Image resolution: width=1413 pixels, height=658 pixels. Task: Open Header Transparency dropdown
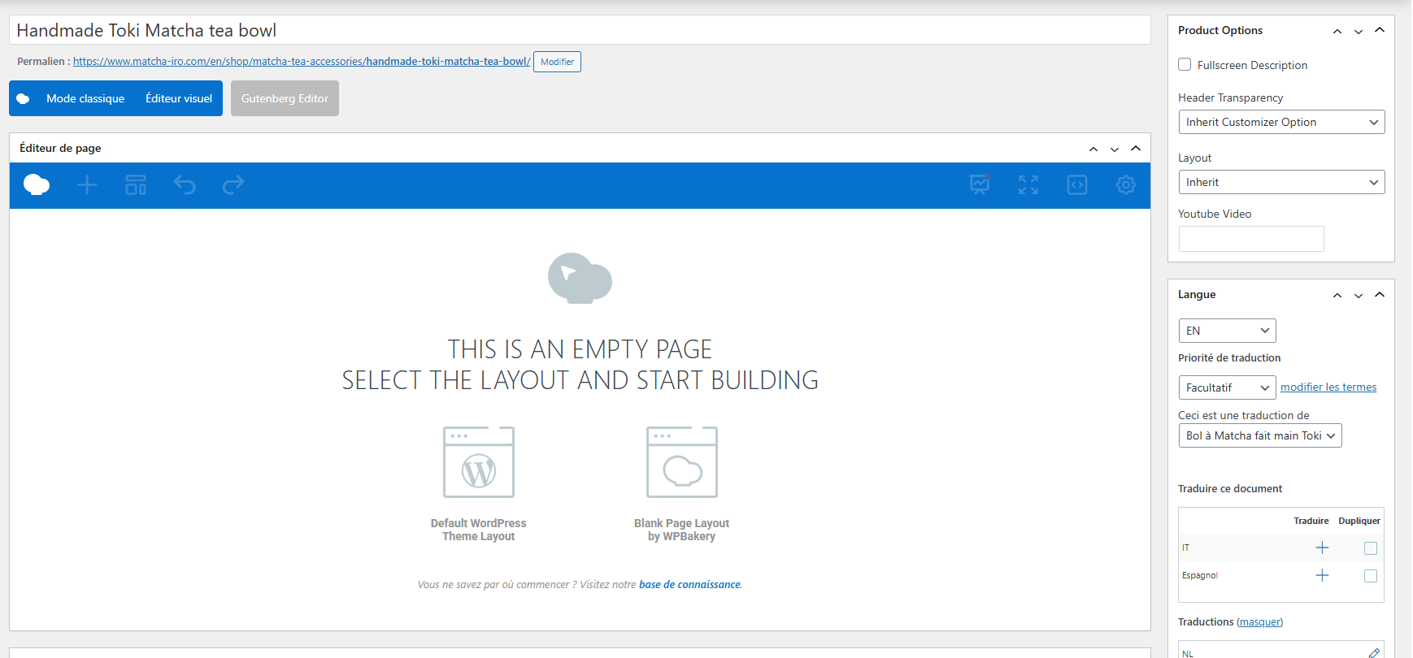1281,122
